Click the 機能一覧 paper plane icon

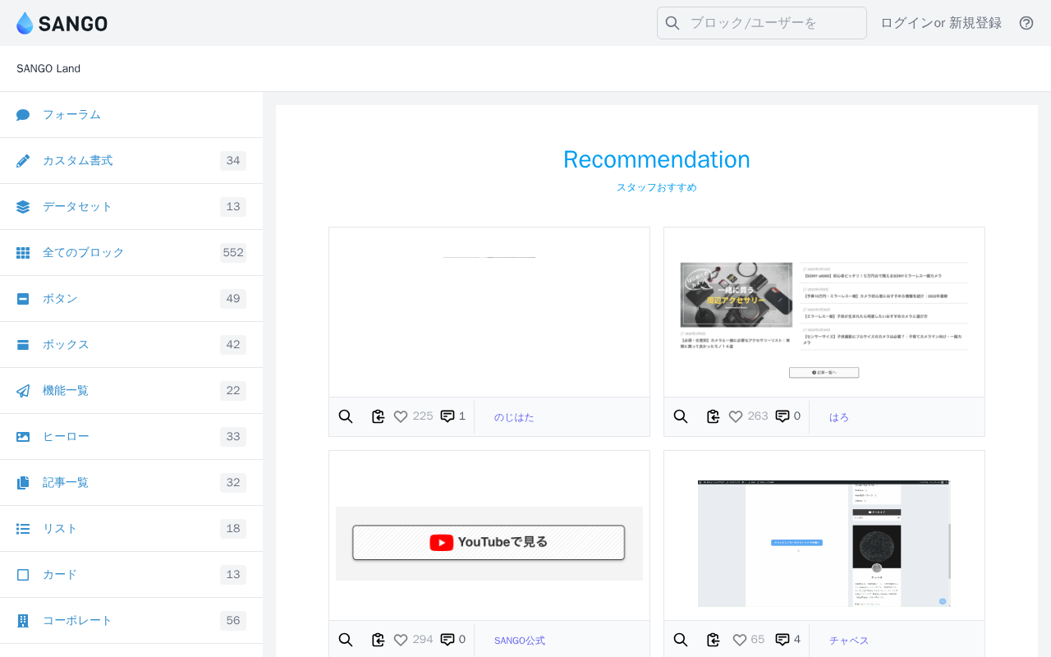23,391
